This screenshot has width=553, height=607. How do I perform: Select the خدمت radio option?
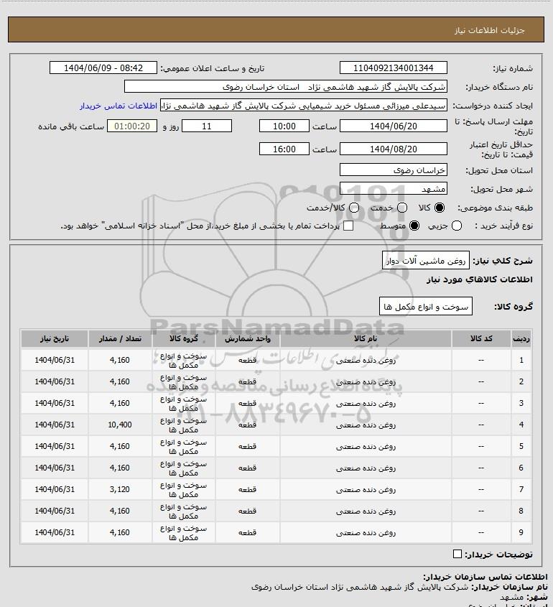click(402, 208)
